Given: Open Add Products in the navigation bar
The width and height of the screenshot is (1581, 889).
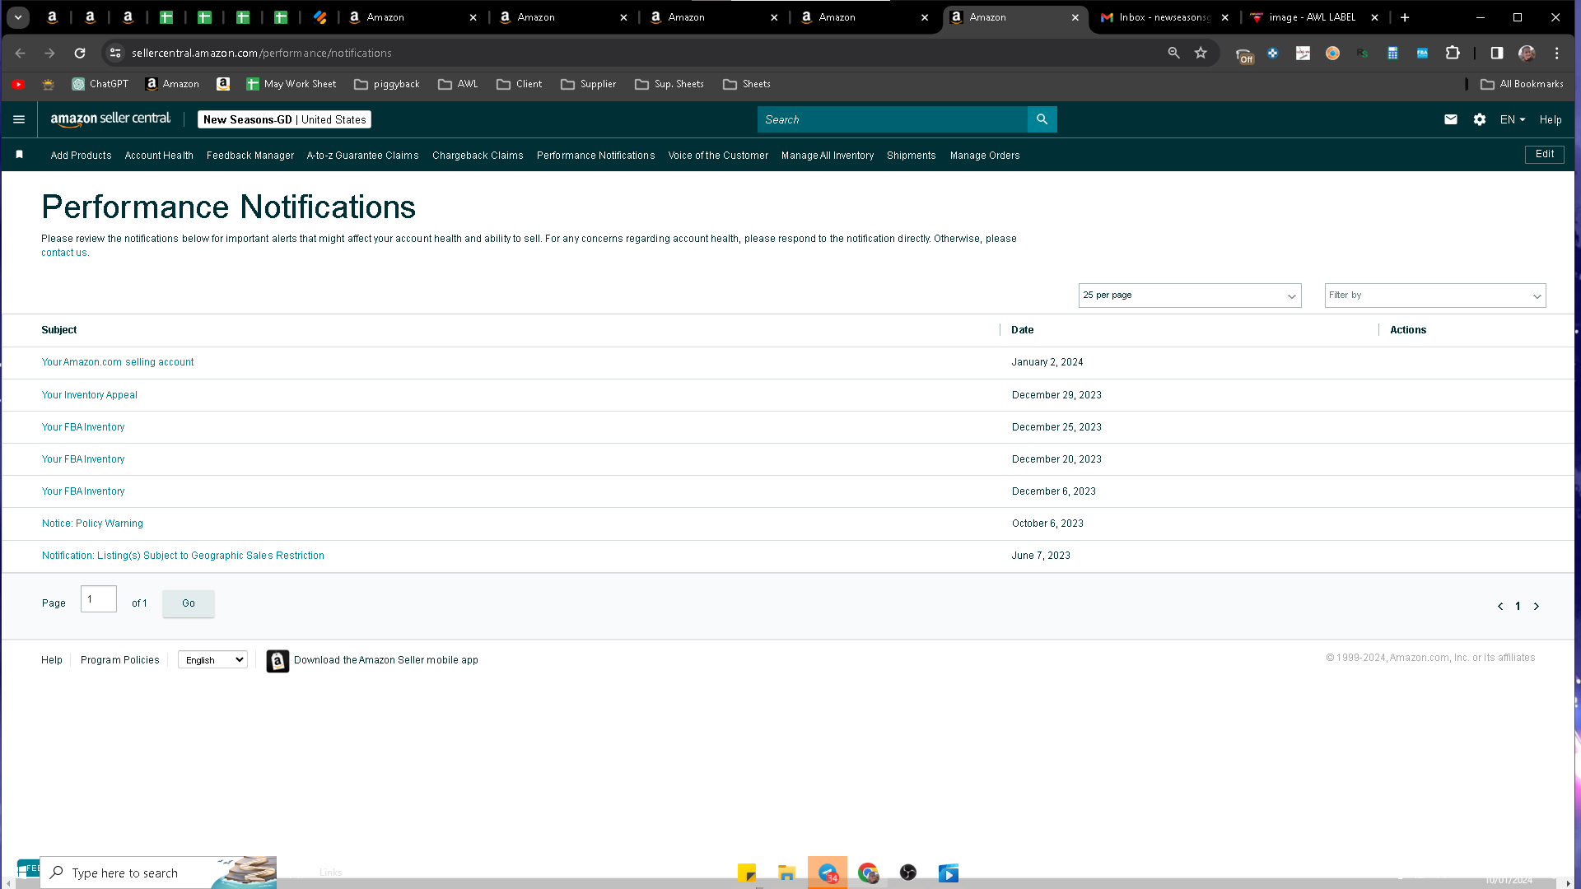Looking at the screenshot, I should pos(81,156).
